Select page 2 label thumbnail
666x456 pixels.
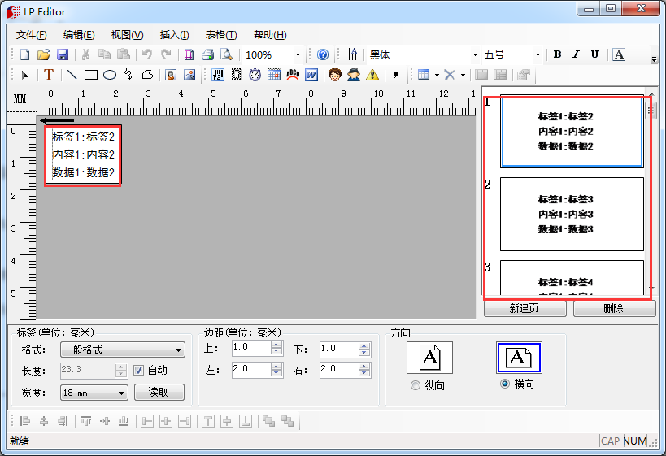pos(571,214)
